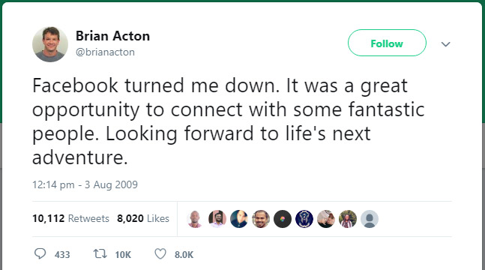The width and height of the screenshot is (485, 270).
Task: Click the retweet arrows icon
Action: click(100, 254)
